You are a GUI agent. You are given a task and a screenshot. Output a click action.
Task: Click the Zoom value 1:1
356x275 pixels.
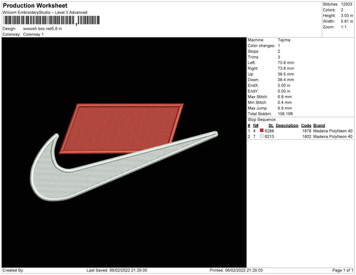[x=344, y=27]
